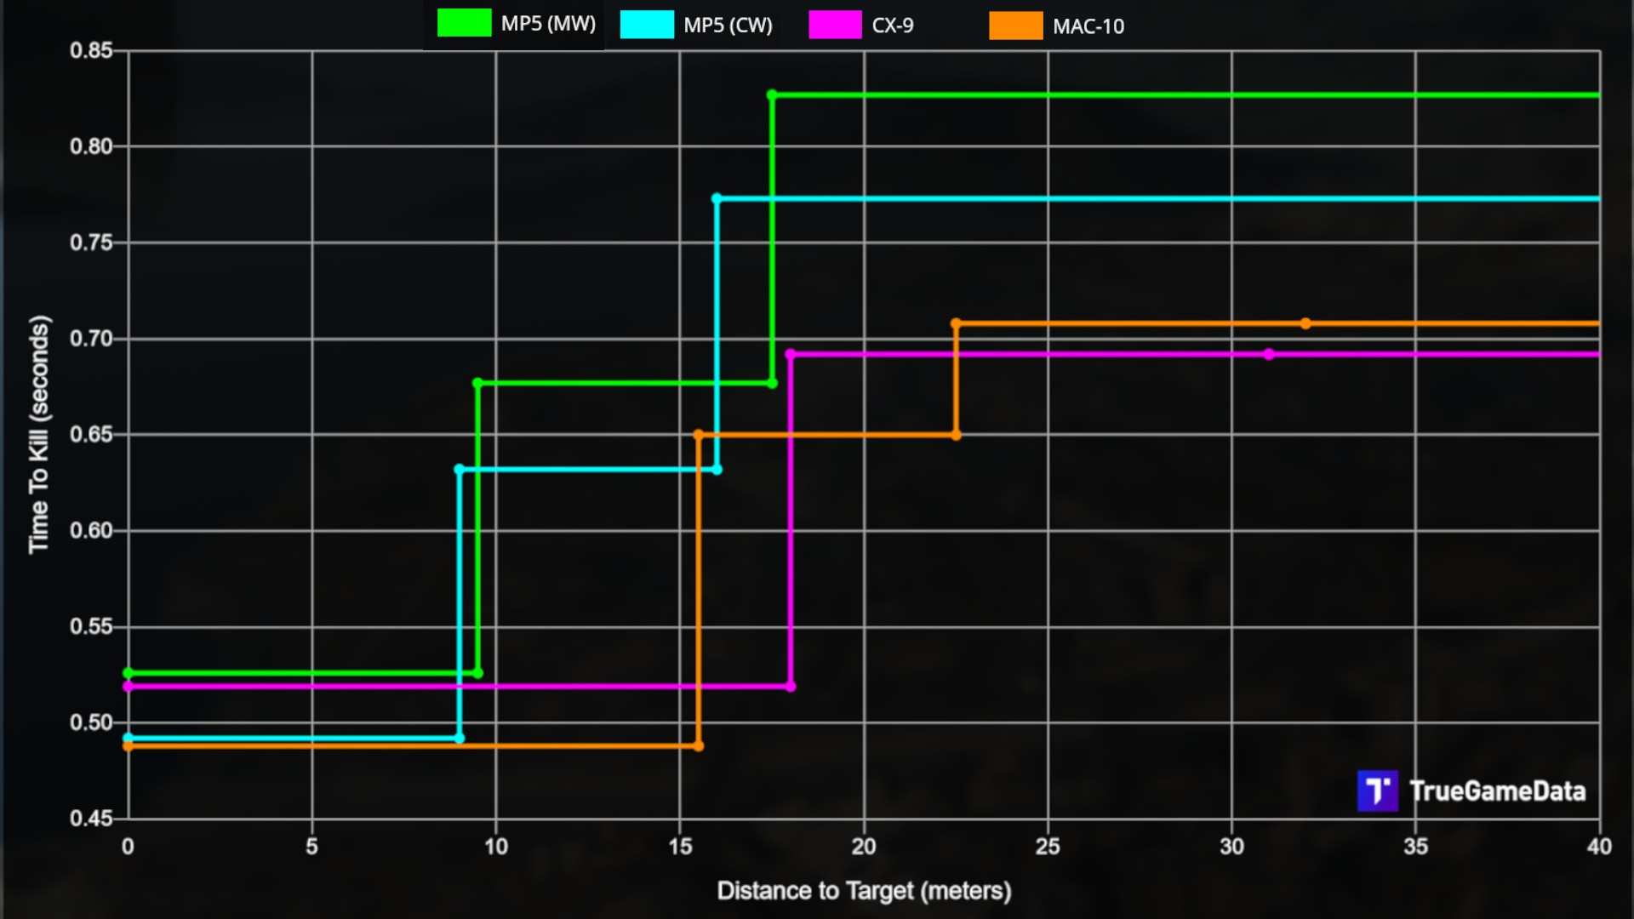Click the 'Distance to Target (meters)' axis title
Screen dimensions: 1634x919
pos(864,891)
